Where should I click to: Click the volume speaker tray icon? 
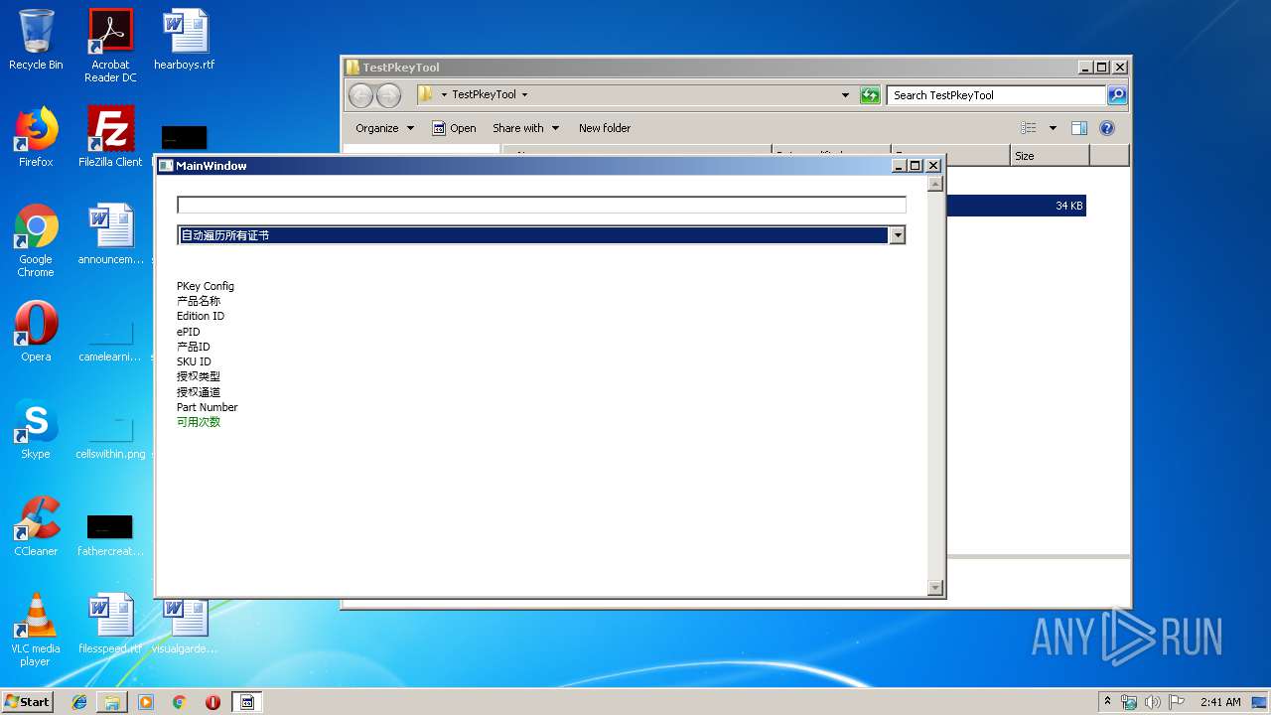pyautogui.click(x=1152, y=702)
